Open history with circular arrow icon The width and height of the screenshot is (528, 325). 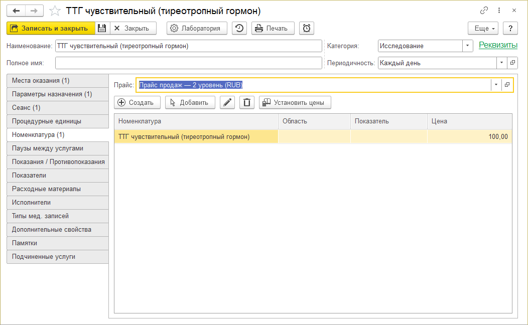tap(239, 28)
